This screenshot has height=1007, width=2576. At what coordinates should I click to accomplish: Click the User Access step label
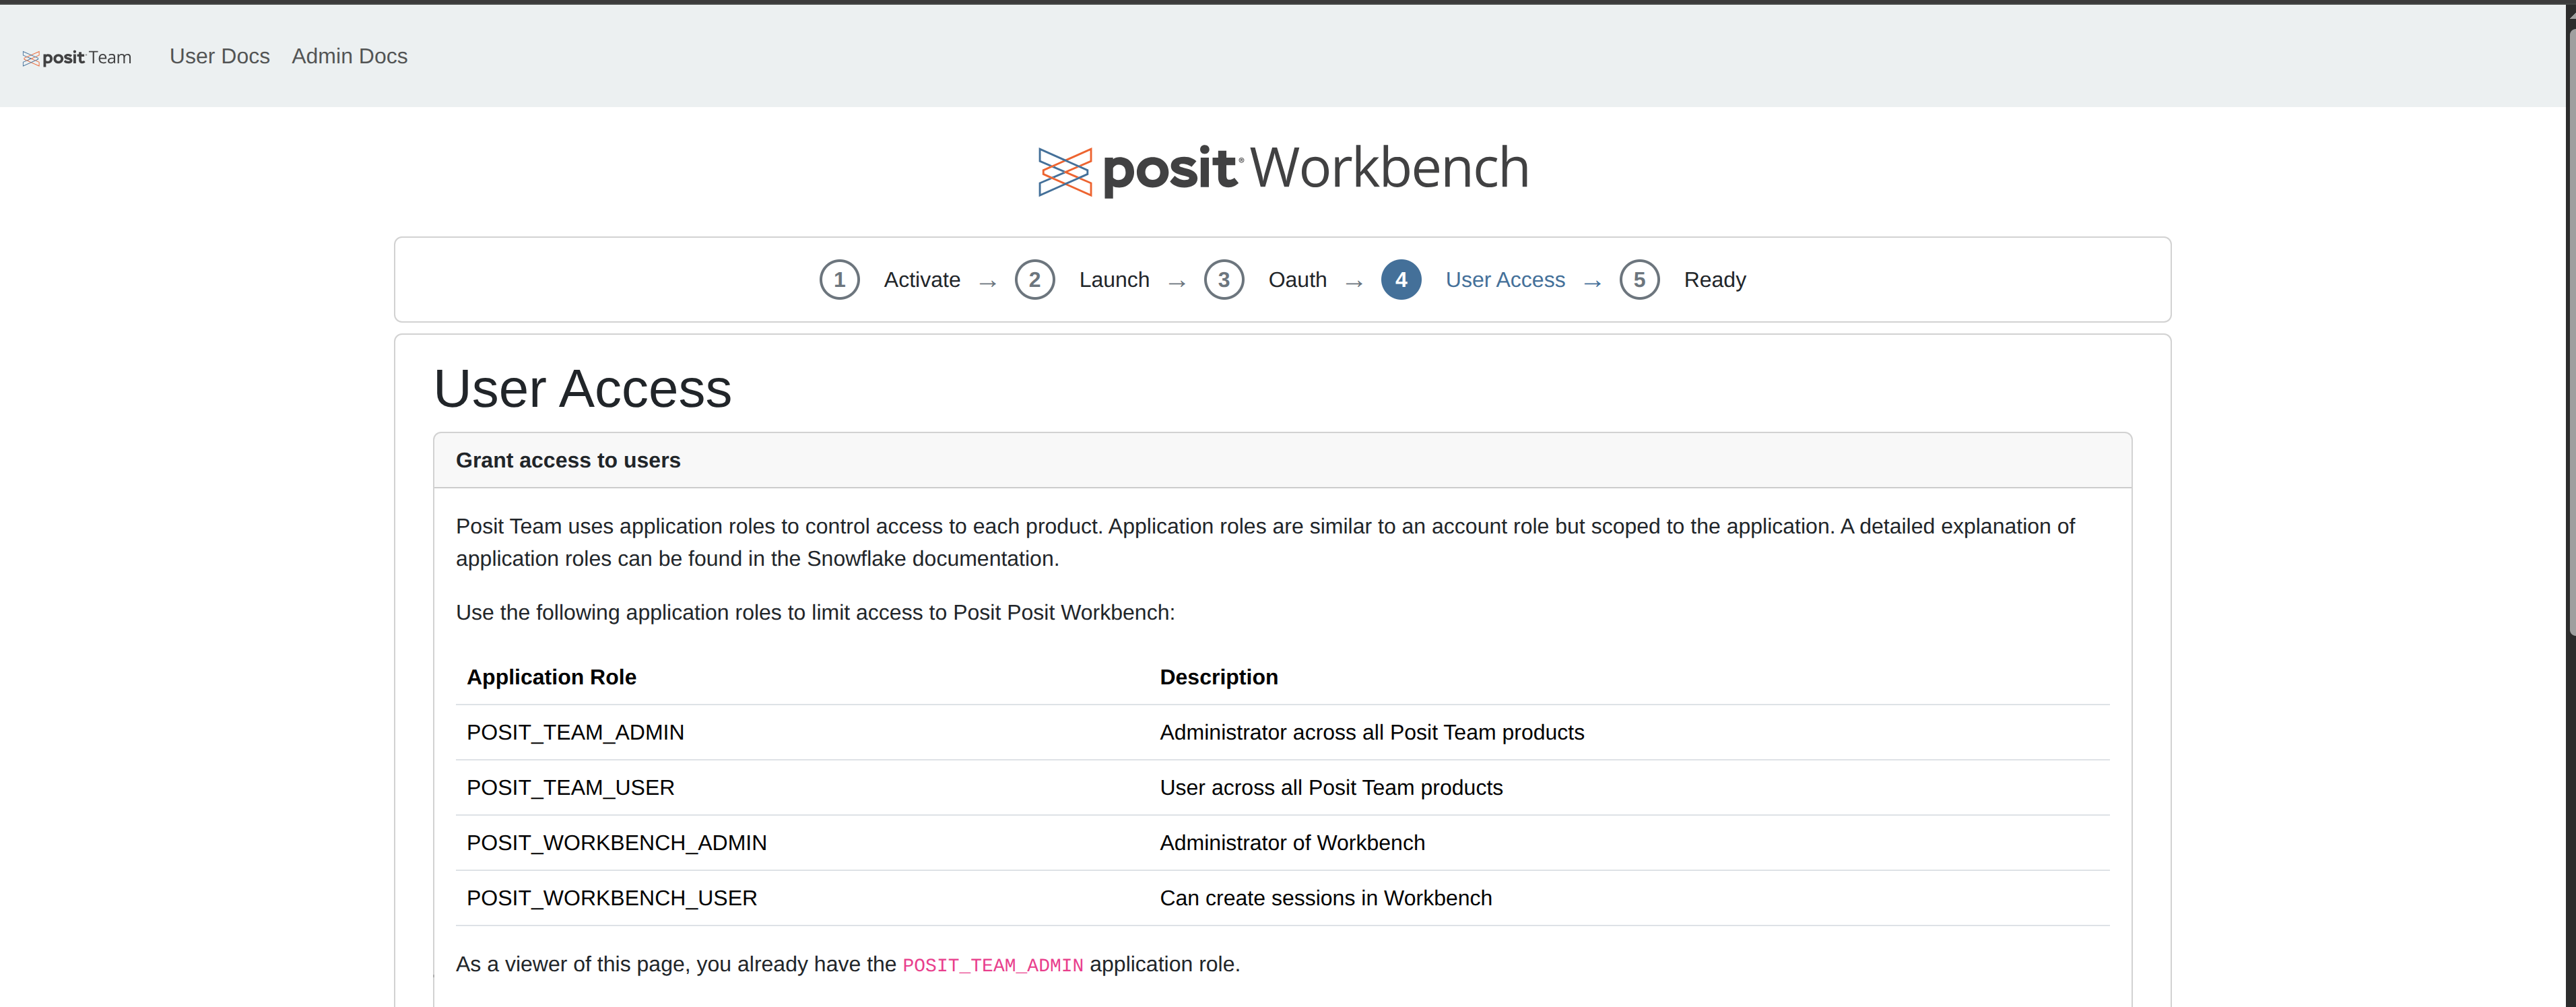click(1504, 280)
